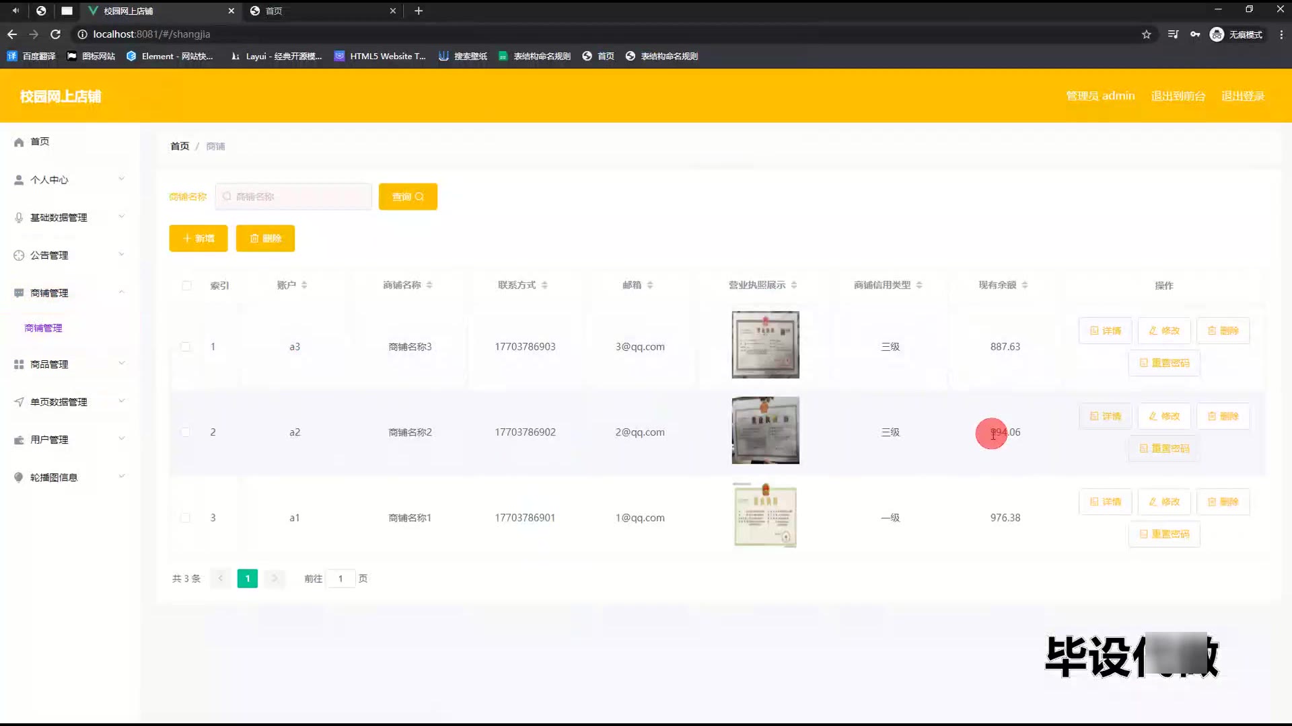Open the 百度翻译 bookmark

pyautogui.click(x=32, y=56)
